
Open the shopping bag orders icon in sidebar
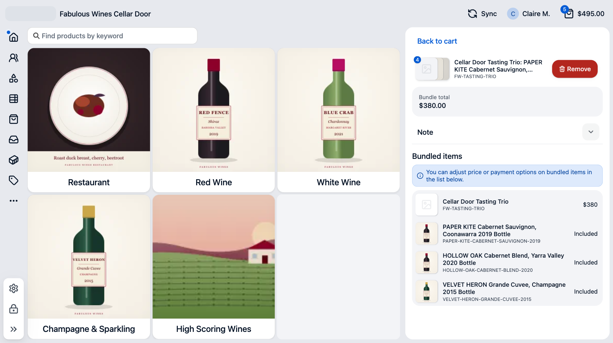[13, 119]
